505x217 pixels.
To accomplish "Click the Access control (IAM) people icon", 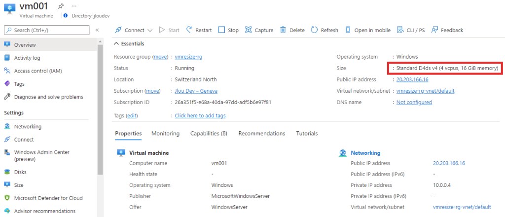I will tap(7, 71).
